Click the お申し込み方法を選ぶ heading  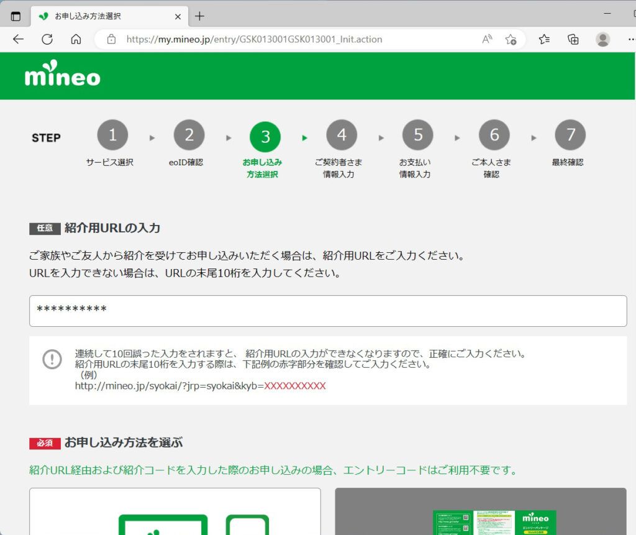(124, 442)
